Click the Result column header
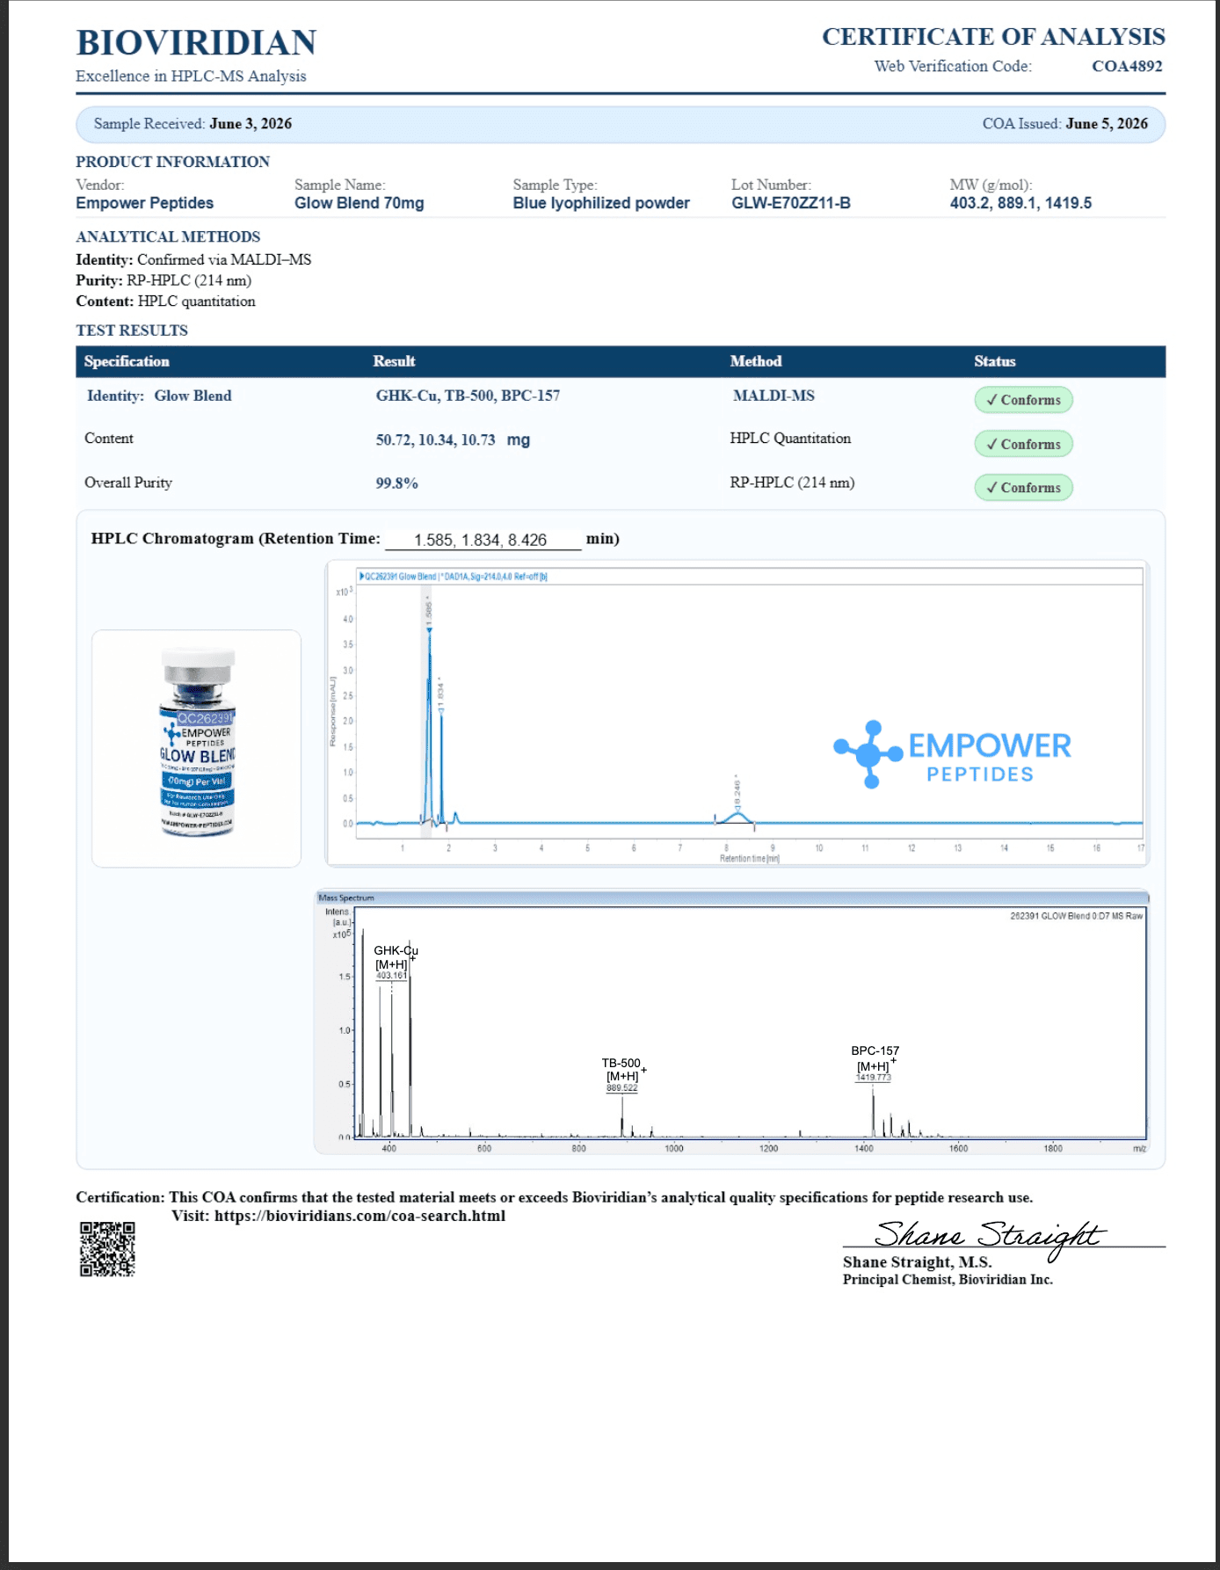1220x1570 pixels. pyautogui.click(x=394, y=361)
